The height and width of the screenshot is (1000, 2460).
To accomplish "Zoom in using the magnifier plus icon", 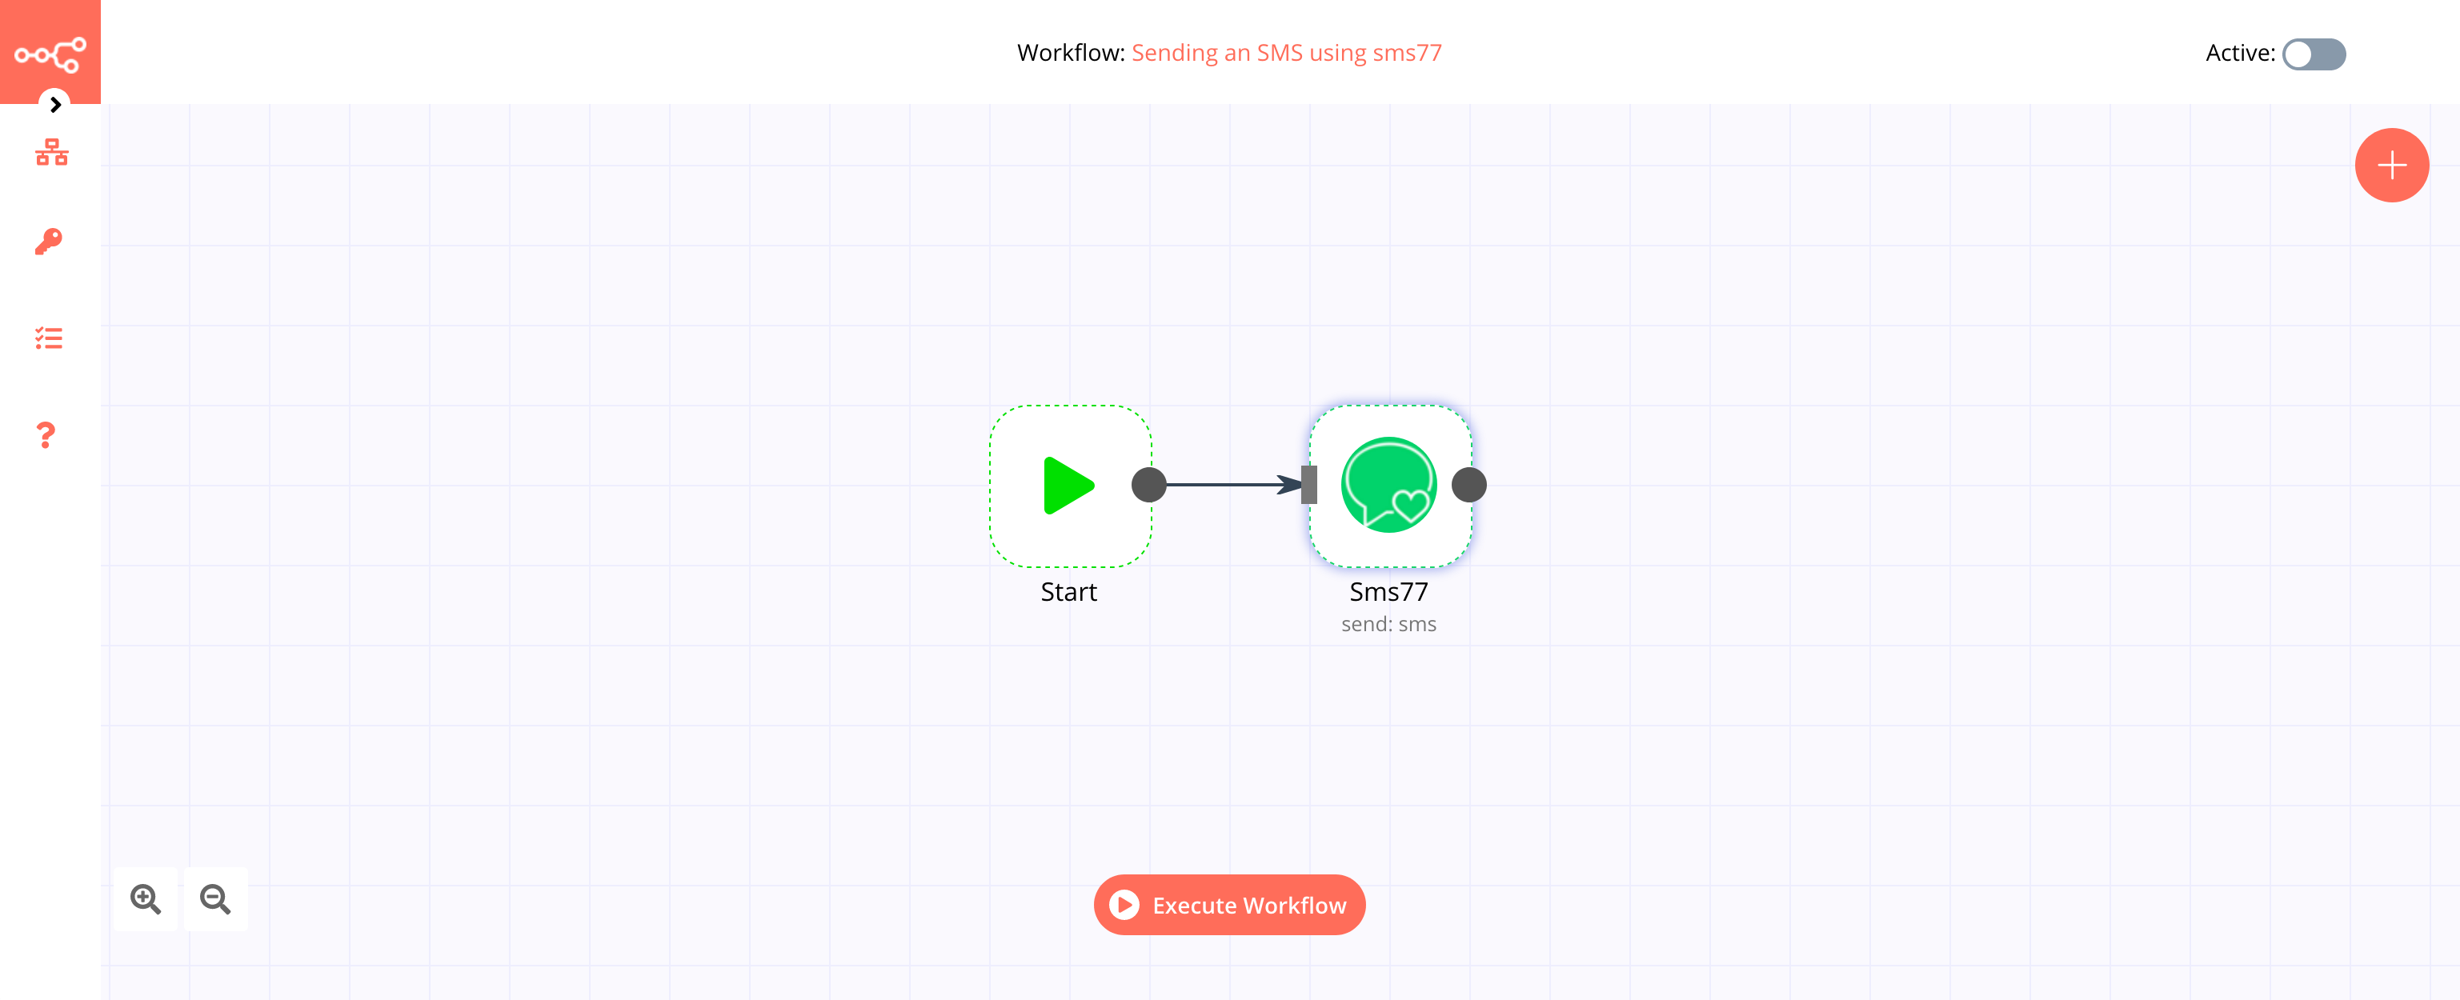I will point(146,898).
